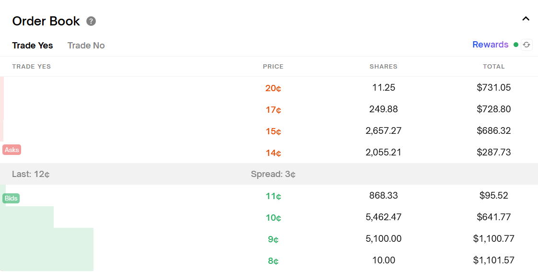The image size is (538, 272).
Task: Select the 14¢ ask price
Action: [273, 153]
